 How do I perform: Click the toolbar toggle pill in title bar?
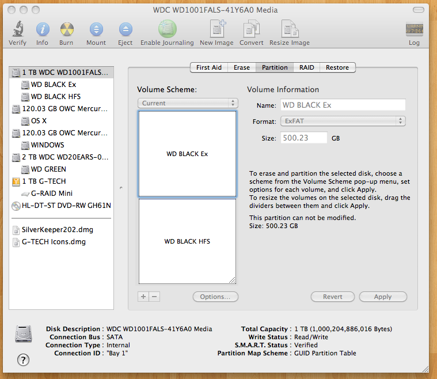coord(419,10)
